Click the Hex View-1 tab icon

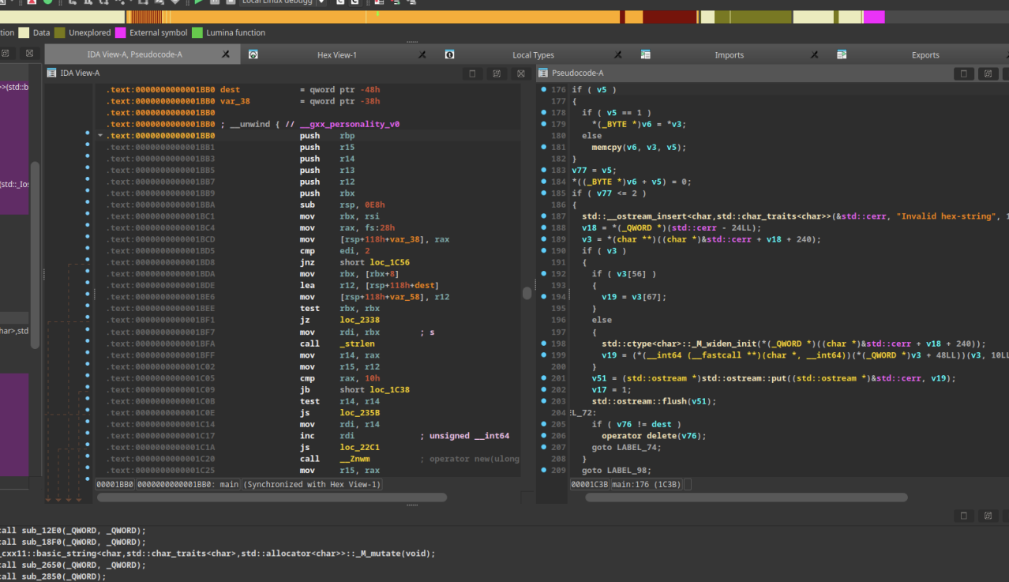tap(253, 55)
